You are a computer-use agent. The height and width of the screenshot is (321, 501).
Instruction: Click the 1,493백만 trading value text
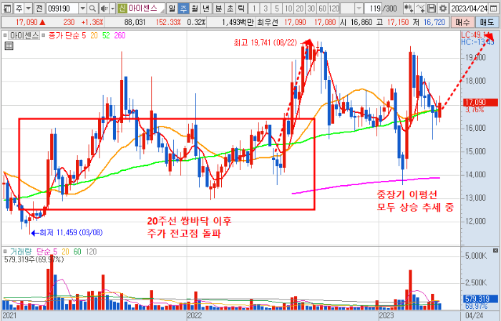click(x=238, y=22)
